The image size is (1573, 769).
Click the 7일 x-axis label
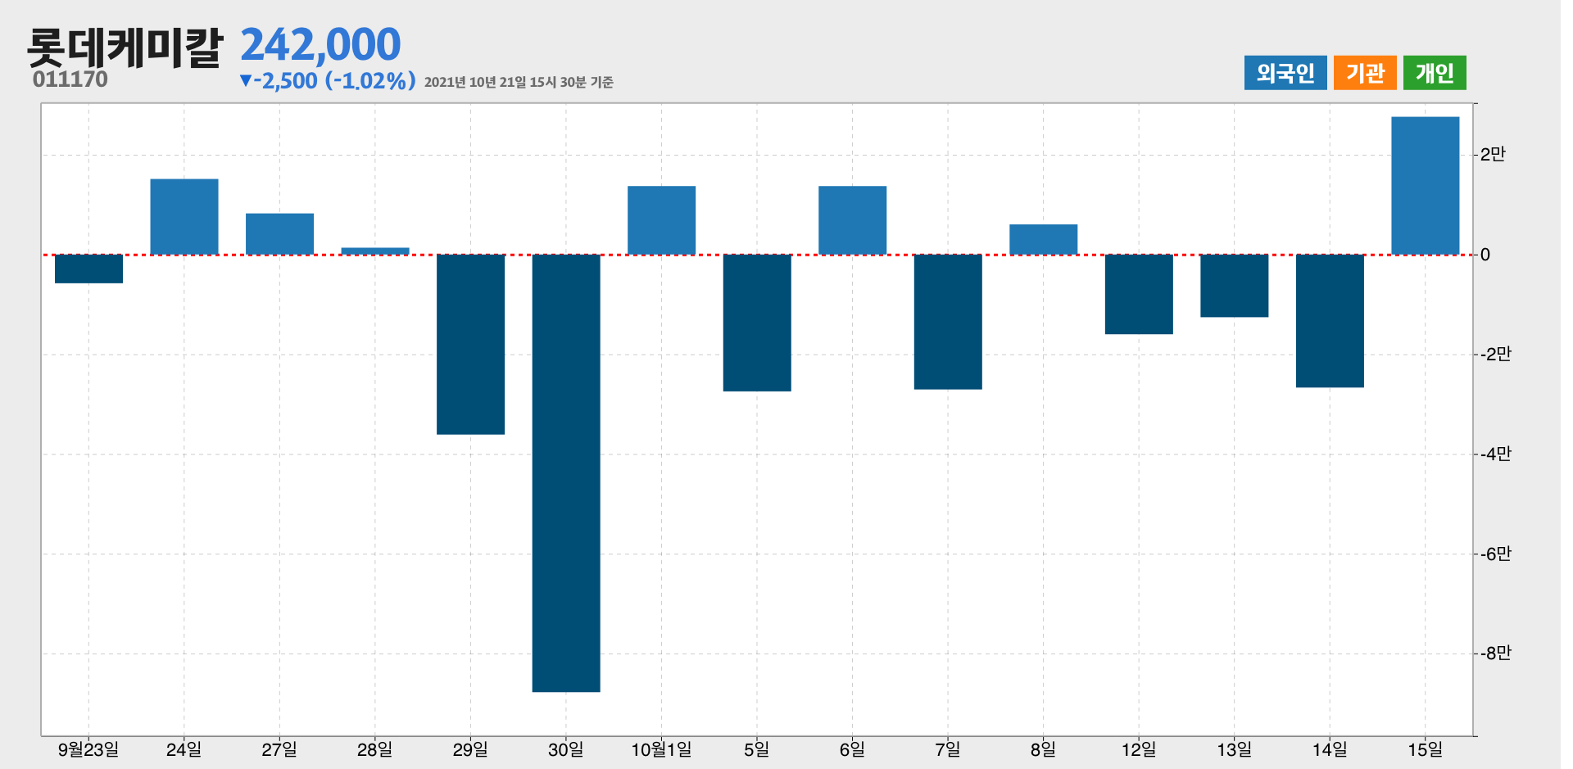pyautogui.click(x=948, y=749)
